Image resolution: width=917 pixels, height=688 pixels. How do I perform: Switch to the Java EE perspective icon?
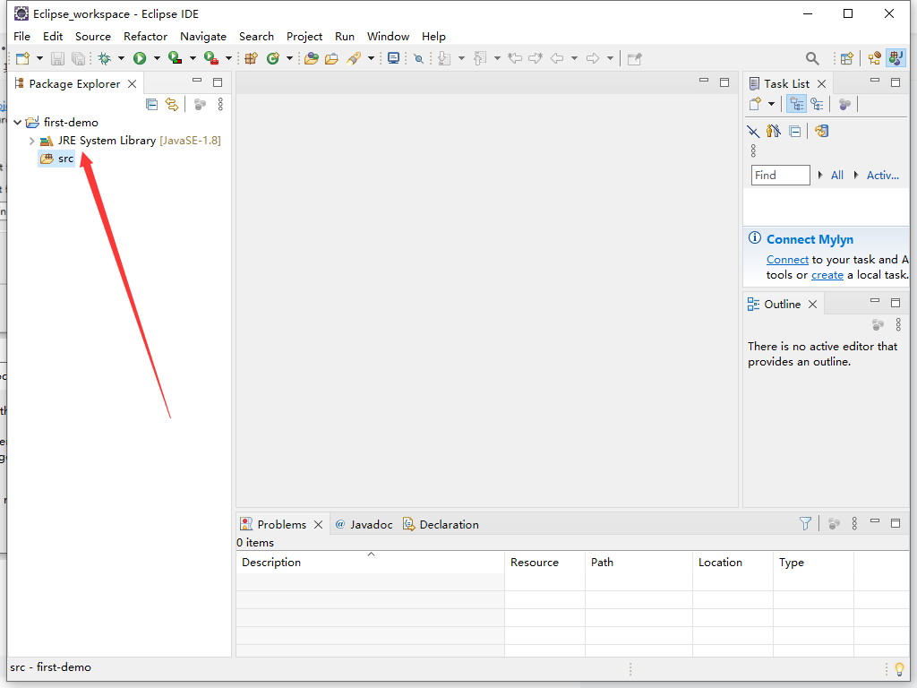click(875, 58)
